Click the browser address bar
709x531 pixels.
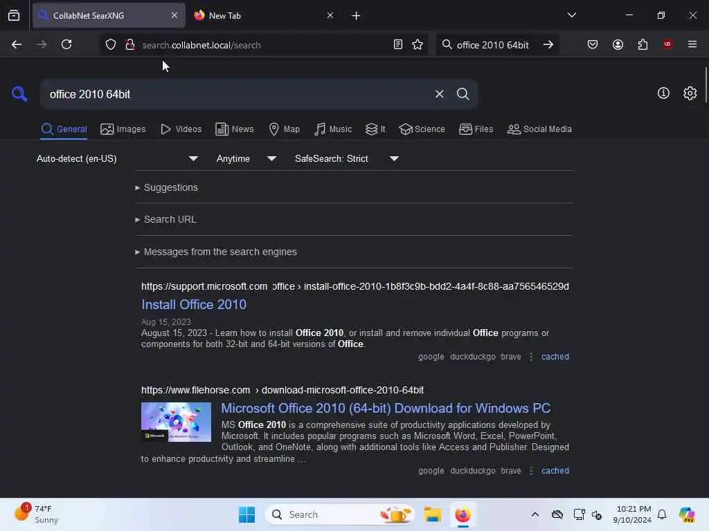coord(264,45)
